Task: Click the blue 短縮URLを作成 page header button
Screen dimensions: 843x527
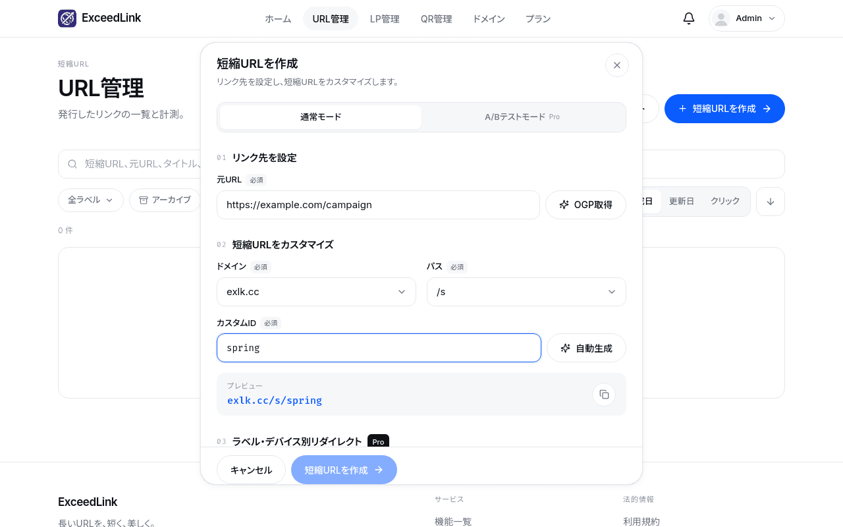Action: [x=724, y=109]
